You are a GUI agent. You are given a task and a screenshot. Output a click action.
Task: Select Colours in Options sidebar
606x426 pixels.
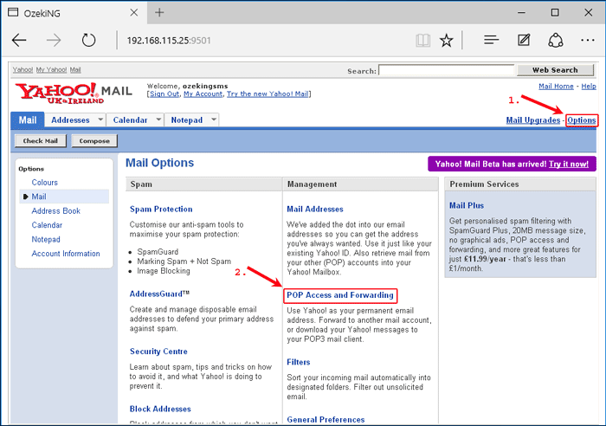(45, 183)
